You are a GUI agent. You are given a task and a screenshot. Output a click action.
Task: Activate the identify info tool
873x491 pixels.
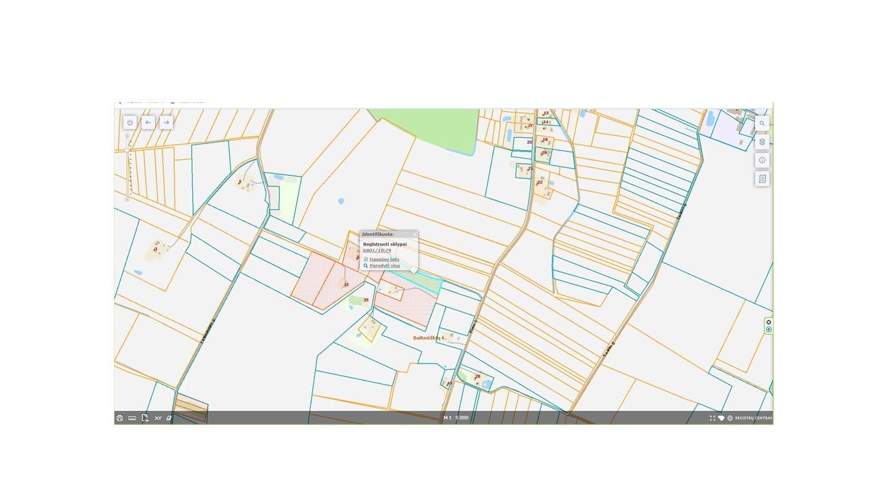(x=762, y=160)
